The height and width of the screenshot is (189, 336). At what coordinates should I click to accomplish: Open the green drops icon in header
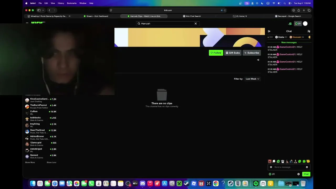pos(290,24)
